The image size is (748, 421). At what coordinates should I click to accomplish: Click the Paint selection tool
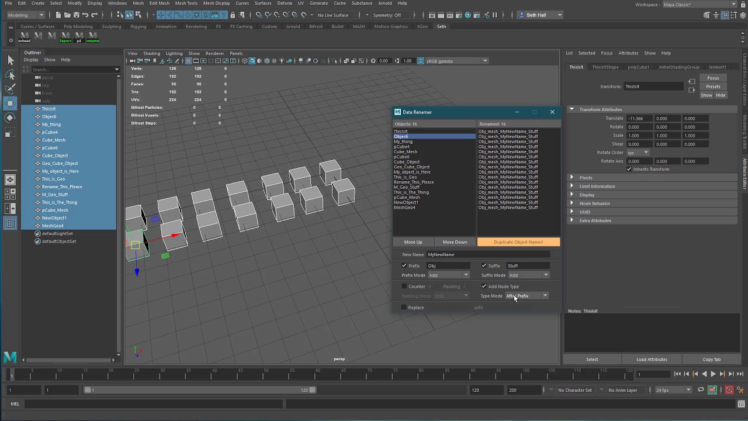tap(11, 89)
